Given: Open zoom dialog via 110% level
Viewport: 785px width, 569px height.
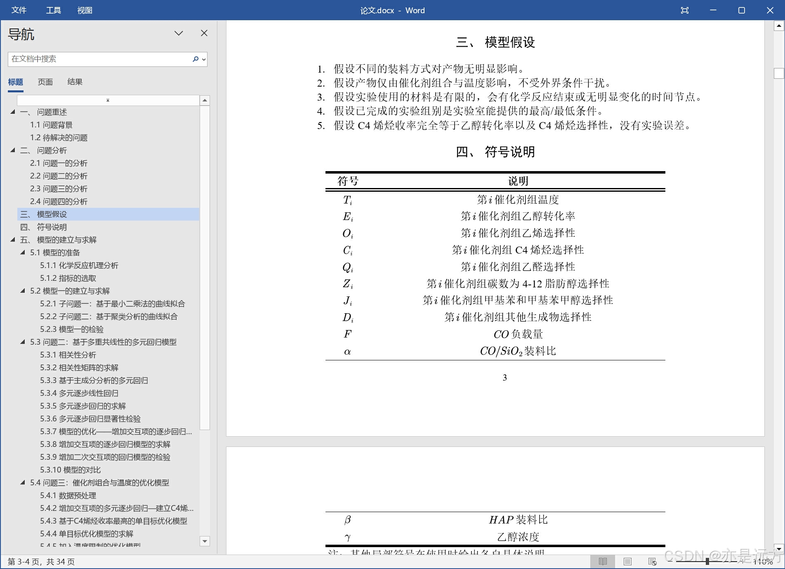Looking at the screenshot, I should [x=763, y=562].
